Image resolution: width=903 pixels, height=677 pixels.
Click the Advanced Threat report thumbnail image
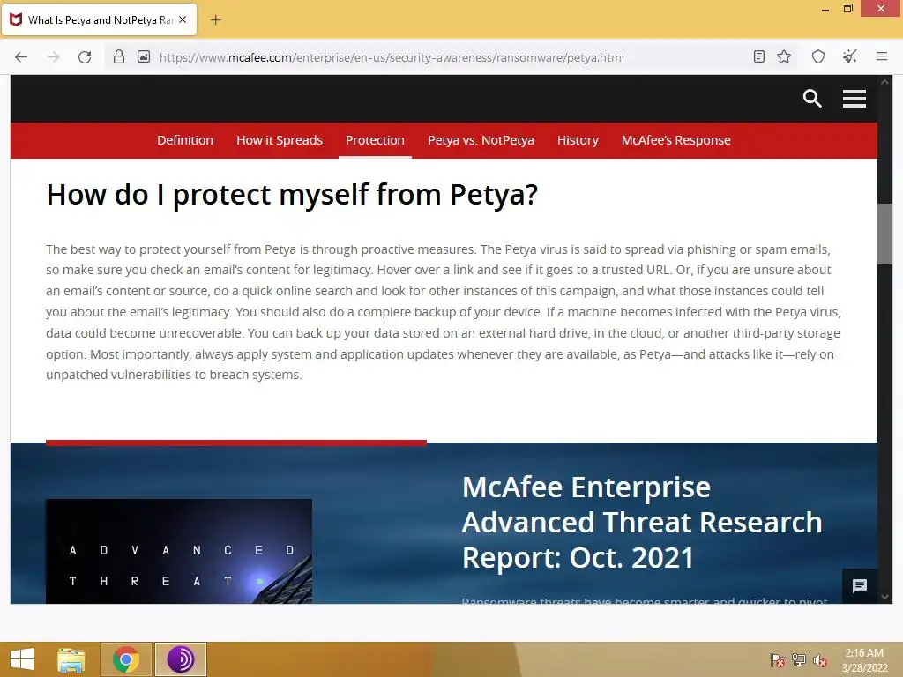pos(179,551)
